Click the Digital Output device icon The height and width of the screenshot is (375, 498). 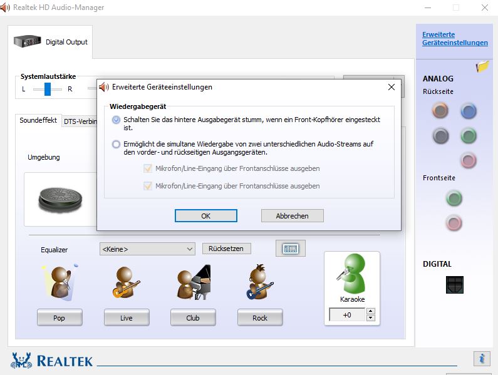(x=28, y=41)
